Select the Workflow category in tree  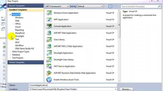click(x=19, y=45)
